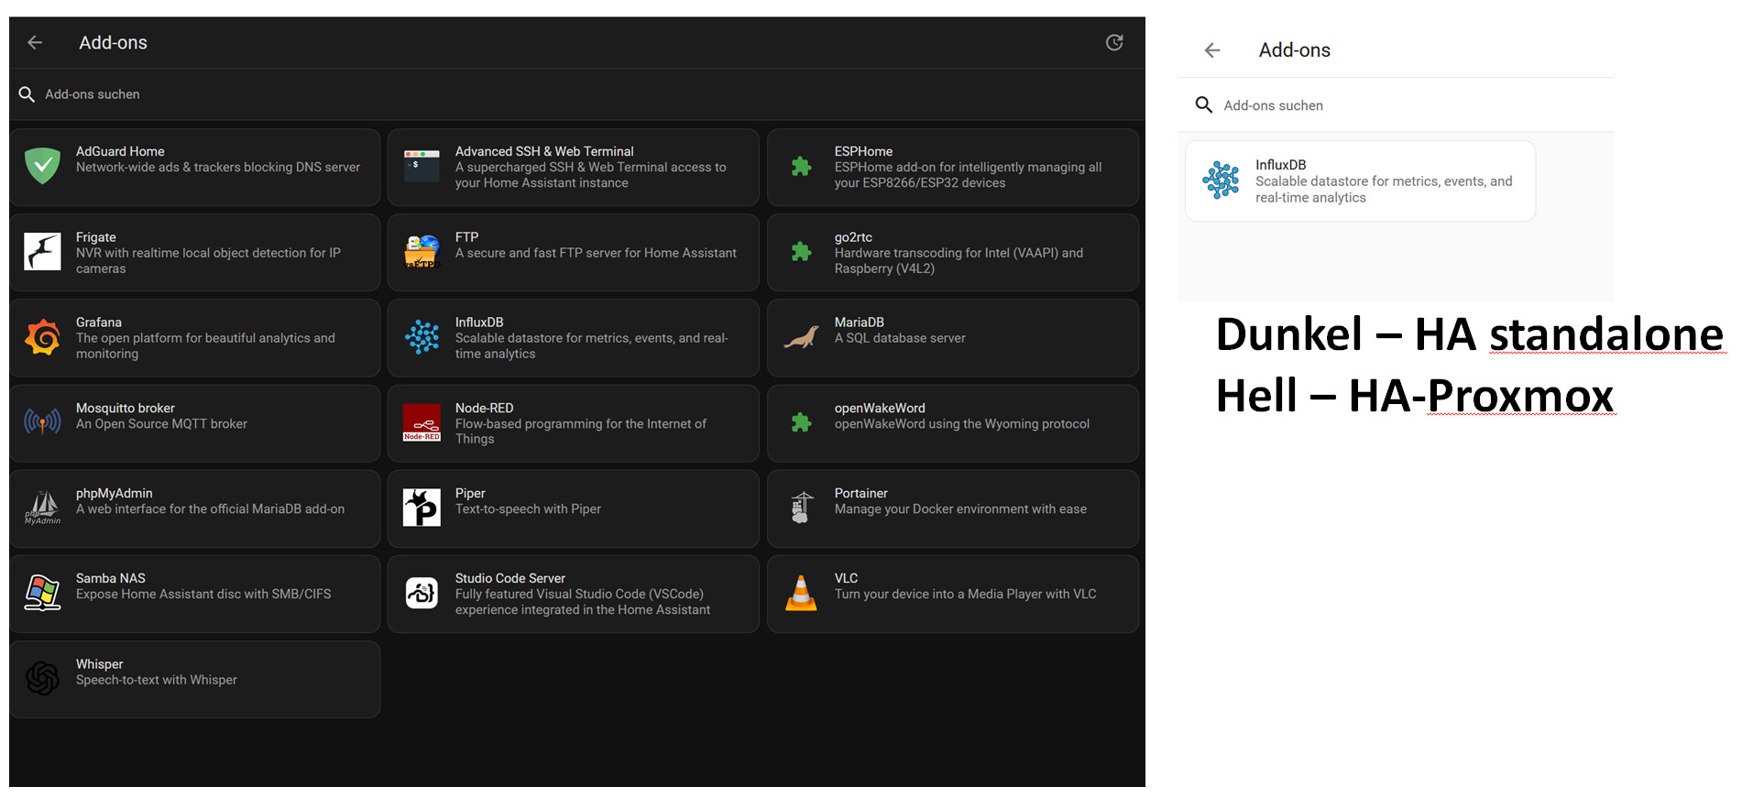Click the ESPHome puzzle piece icon

[x=801, y=166]
